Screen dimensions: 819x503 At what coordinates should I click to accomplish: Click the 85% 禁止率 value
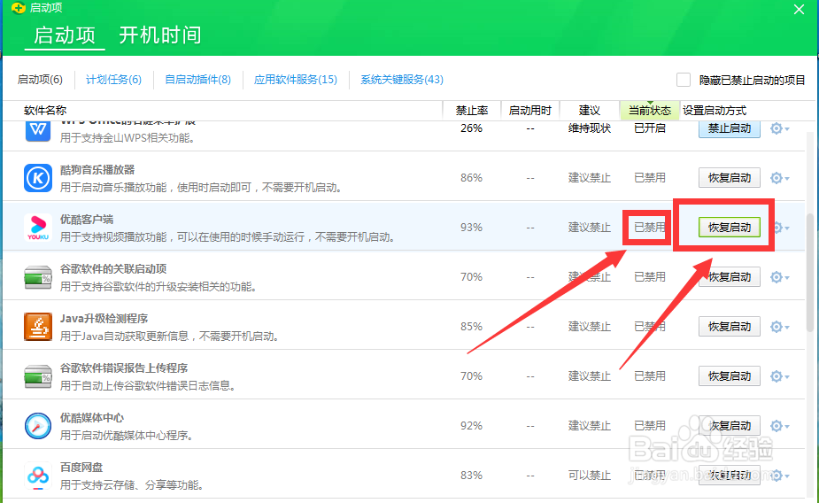point(471,327)
